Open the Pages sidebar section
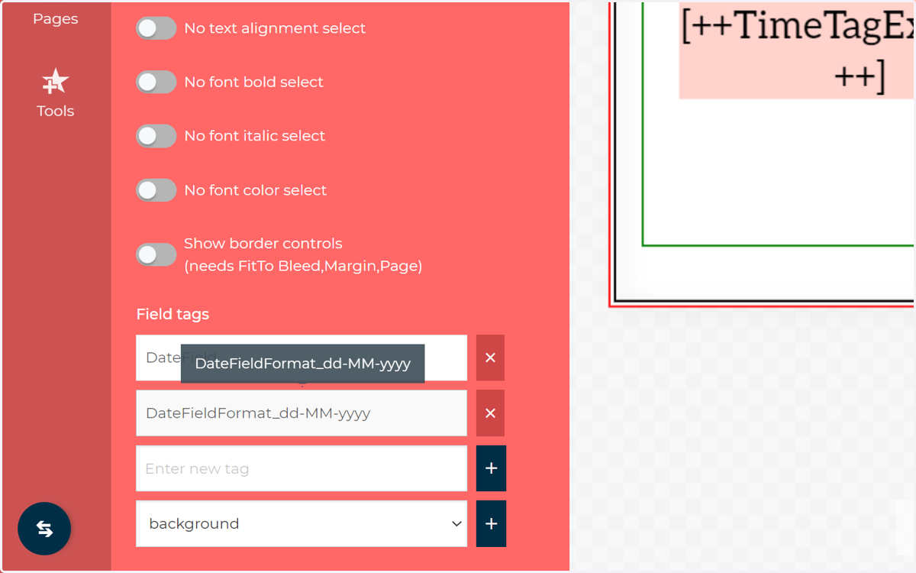 56,18
